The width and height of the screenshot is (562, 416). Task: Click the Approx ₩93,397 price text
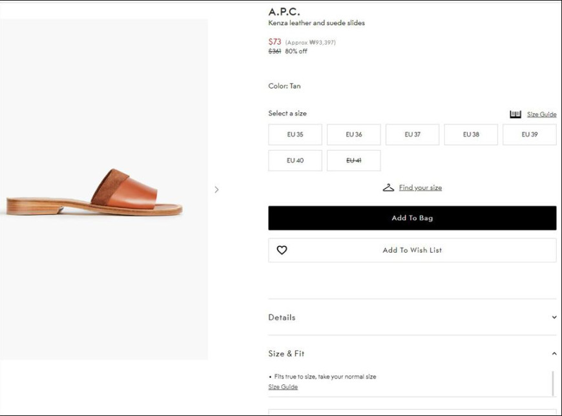pos(310,42)
